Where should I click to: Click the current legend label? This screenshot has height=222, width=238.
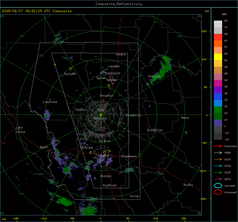click(230, 186)
